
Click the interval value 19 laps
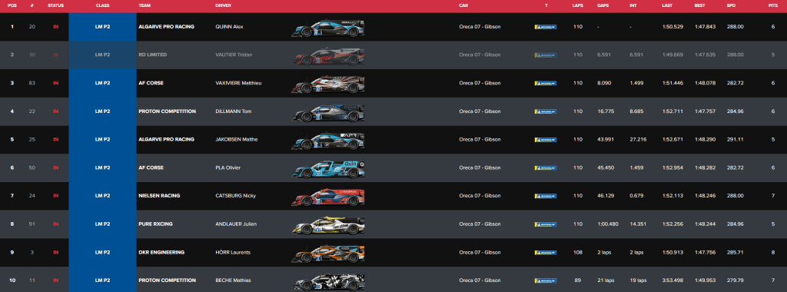[x=638, y=280]
